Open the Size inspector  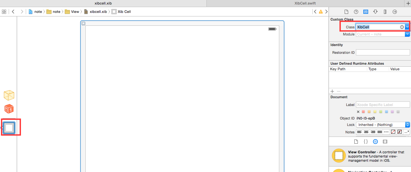[x=385, y=12]
